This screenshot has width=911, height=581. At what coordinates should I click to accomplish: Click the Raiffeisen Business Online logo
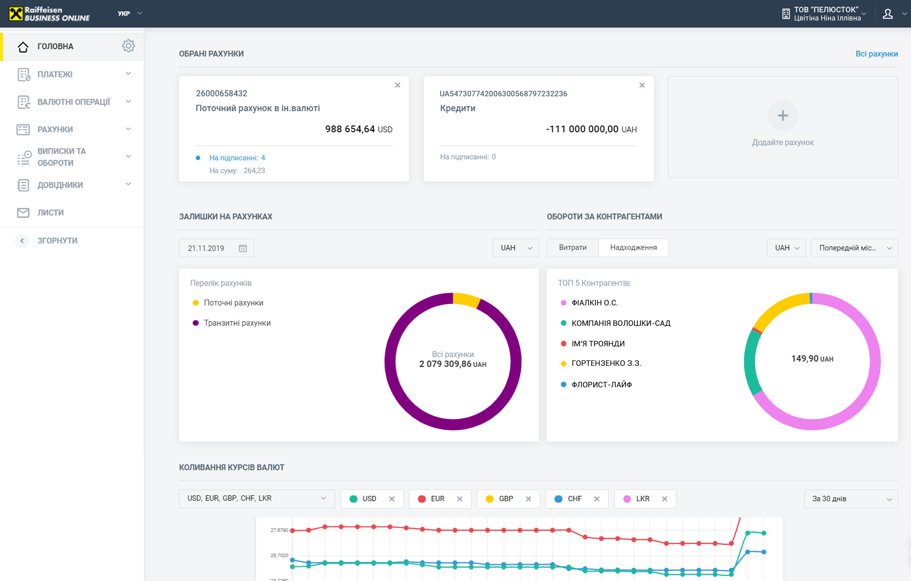coord(50,14)
